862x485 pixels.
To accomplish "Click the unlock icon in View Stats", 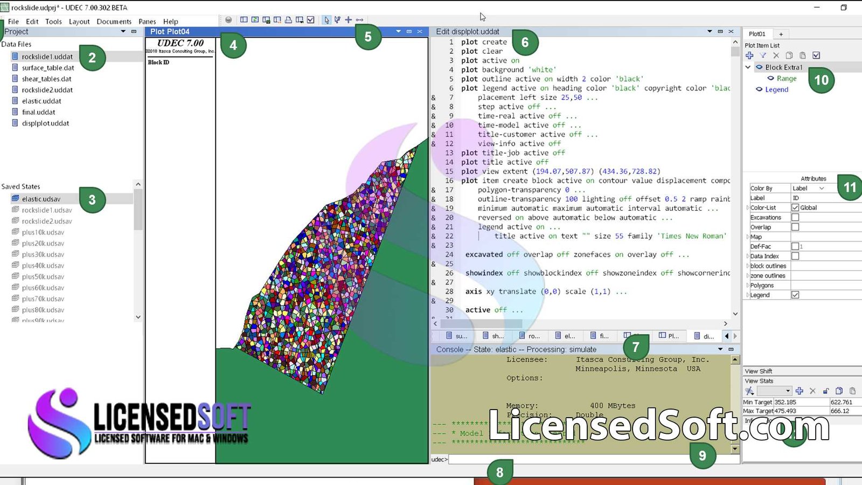I will 825,391.
